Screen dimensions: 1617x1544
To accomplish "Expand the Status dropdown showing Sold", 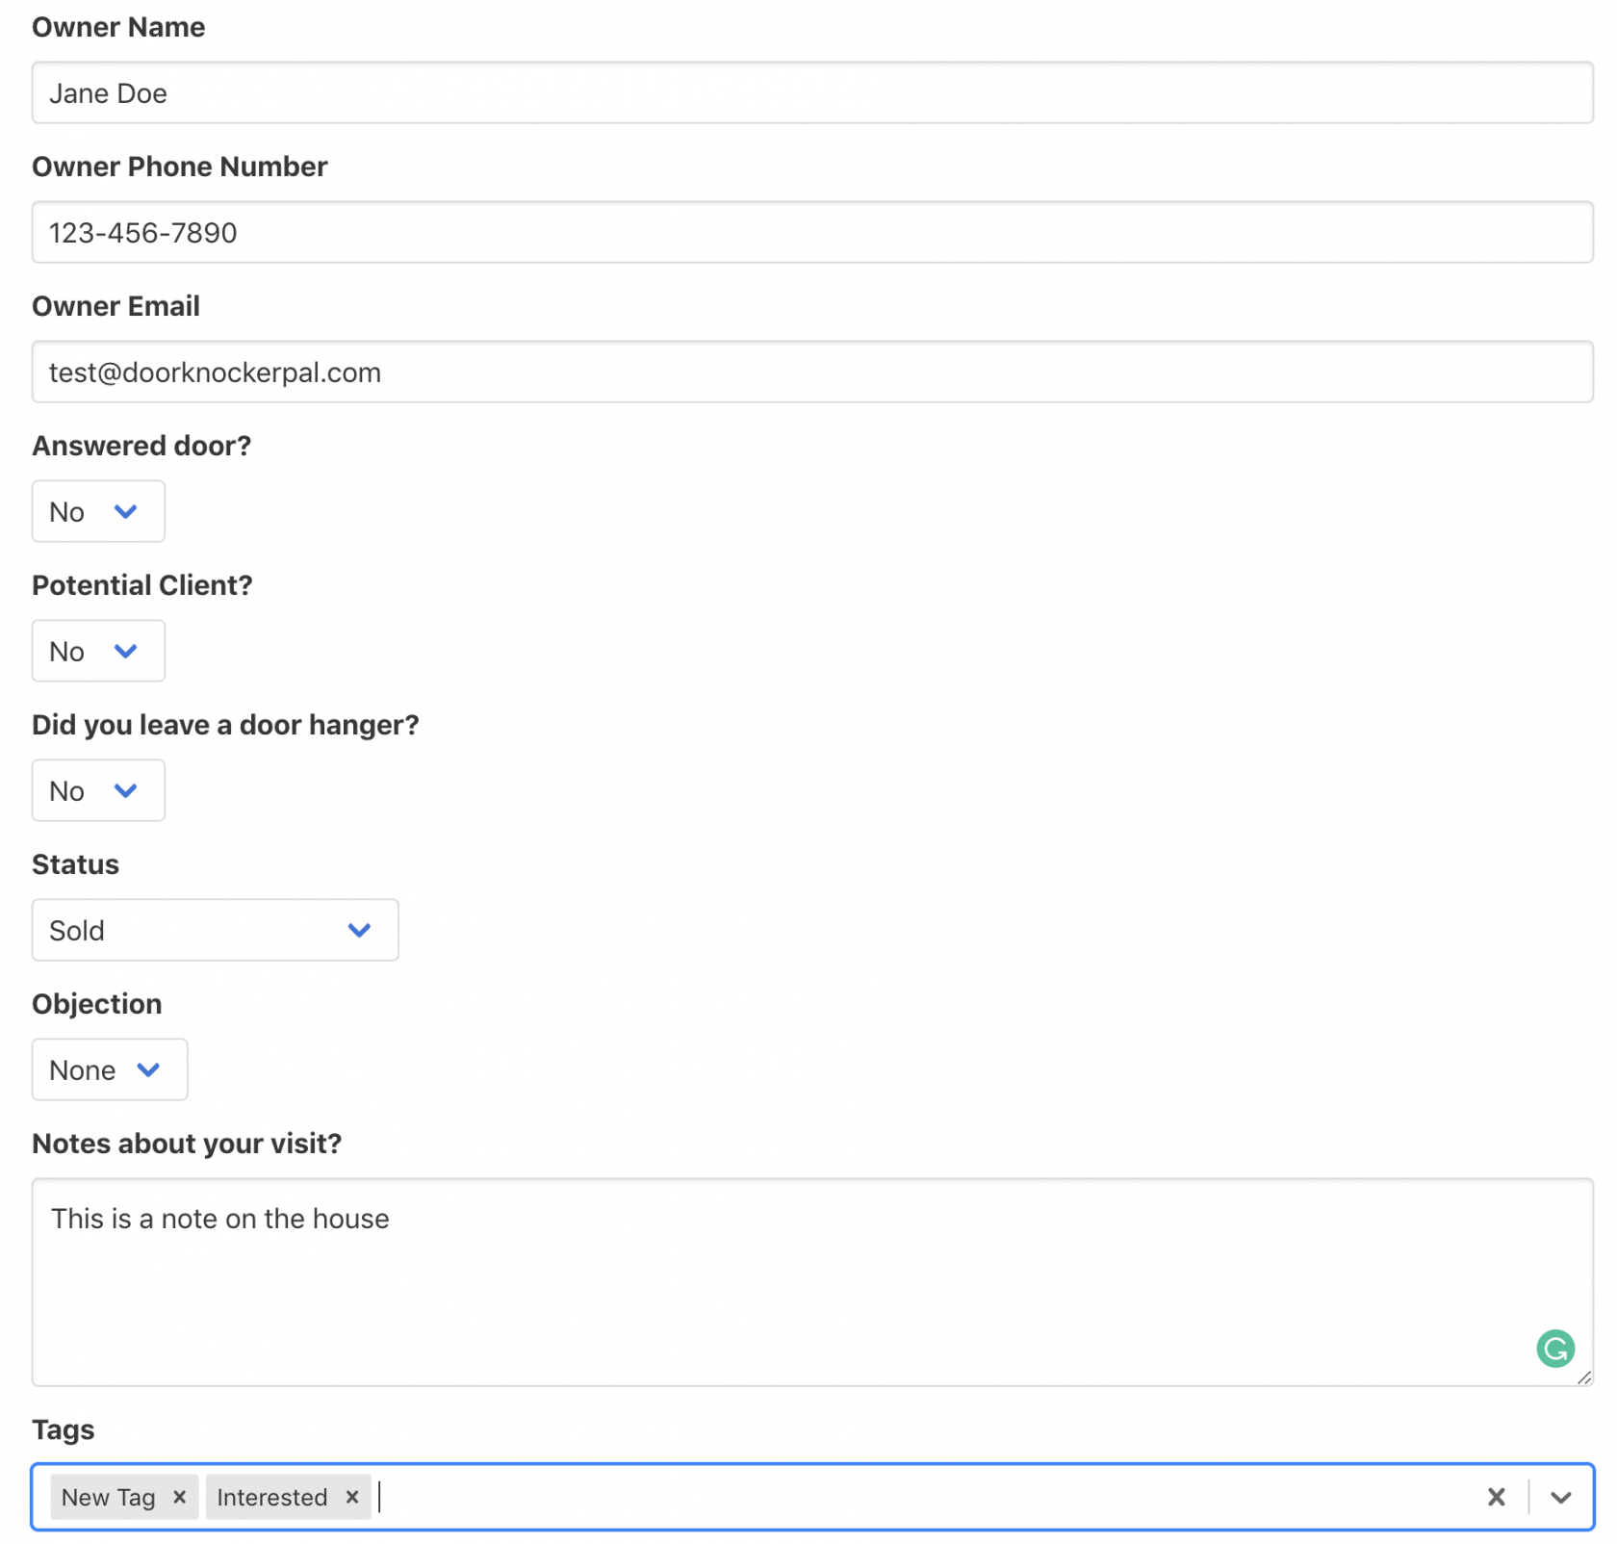I will coord(215,930).
